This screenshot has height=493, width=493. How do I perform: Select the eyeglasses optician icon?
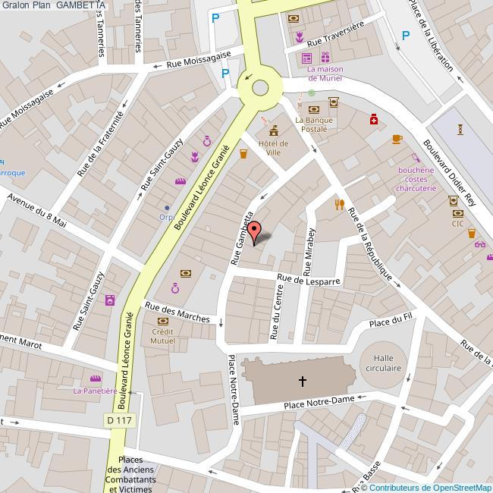479,244
